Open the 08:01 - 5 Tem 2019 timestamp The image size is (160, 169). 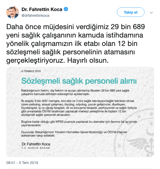[22, 163]
